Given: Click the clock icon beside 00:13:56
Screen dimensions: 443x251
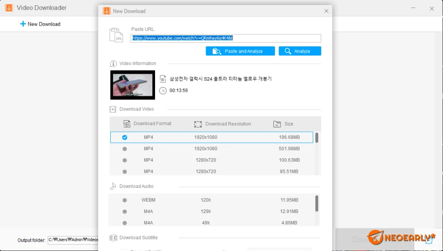Looking at the screenshot, I should 163,91.
